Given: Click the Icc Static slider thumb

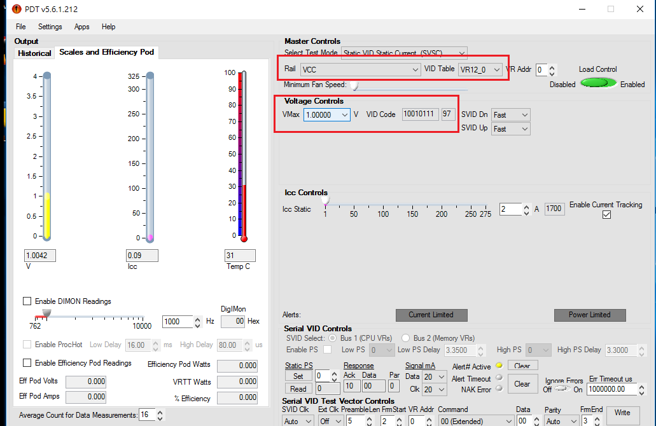Looking at the screenshot, I should (326, 201).
